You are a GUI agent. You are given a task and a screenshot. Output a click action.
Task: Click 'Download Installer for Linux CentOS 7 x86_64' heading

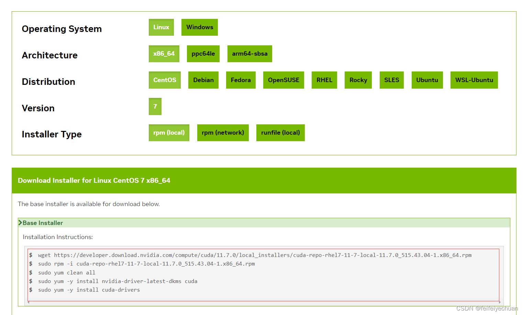coord(94,181)
